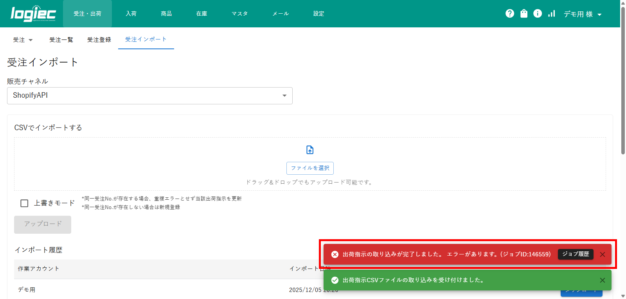Click the information circle icon

538,14
